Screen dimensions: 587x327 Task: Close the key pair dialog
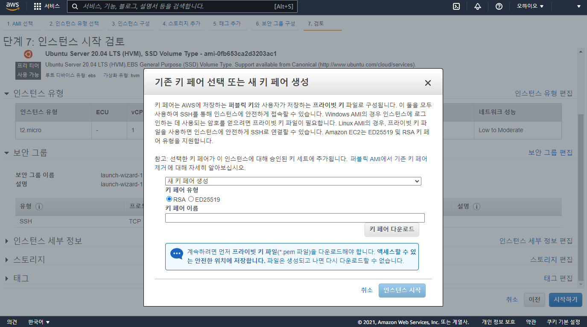pos(428,83)
